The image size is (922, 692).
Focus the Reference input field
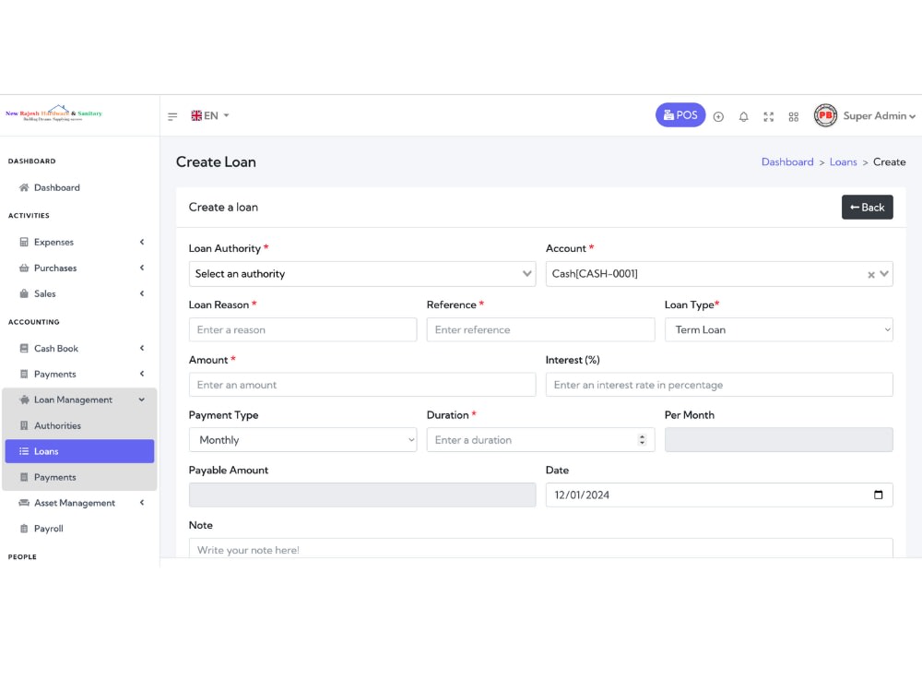(x=540, y=329)
